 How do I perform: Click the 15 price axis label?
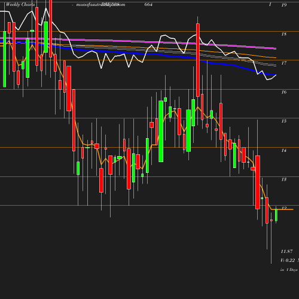pyautogui.click(x=284, y=121)
